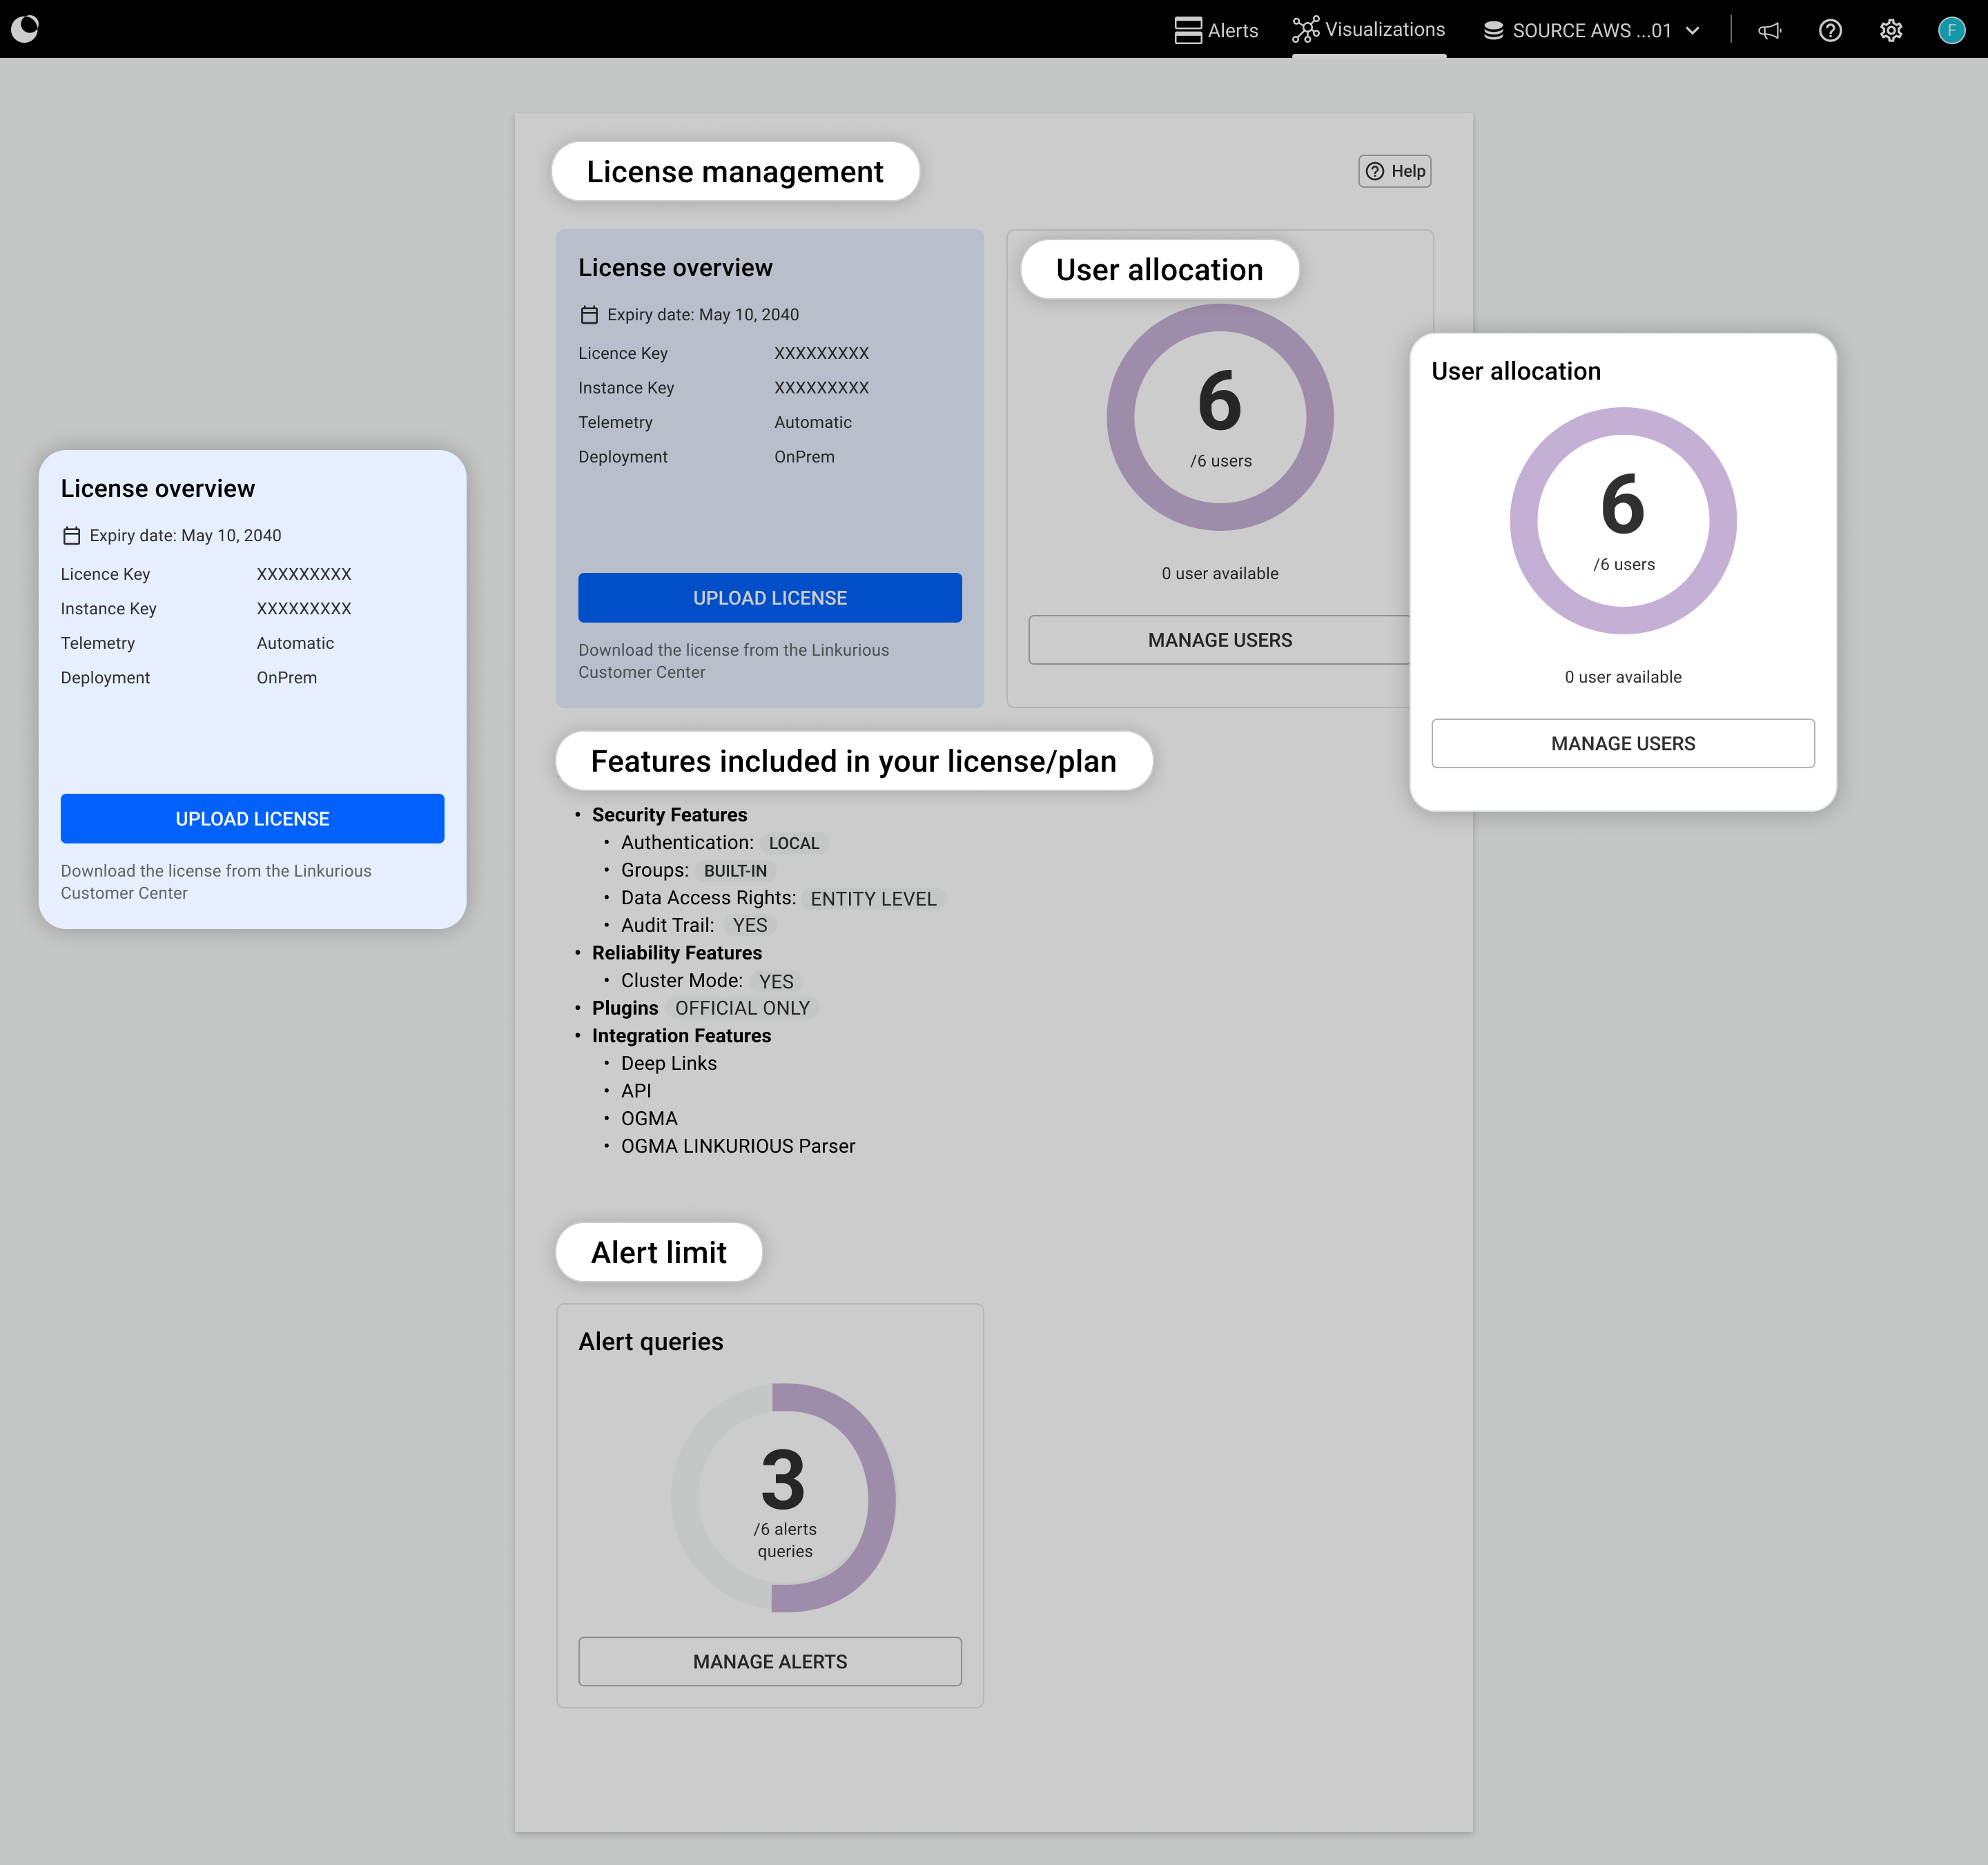Click the alert queries donut progress chart
The width and height of the screenshot is (1988, 1865).
pyautogui.click(x=783, y=1497)
